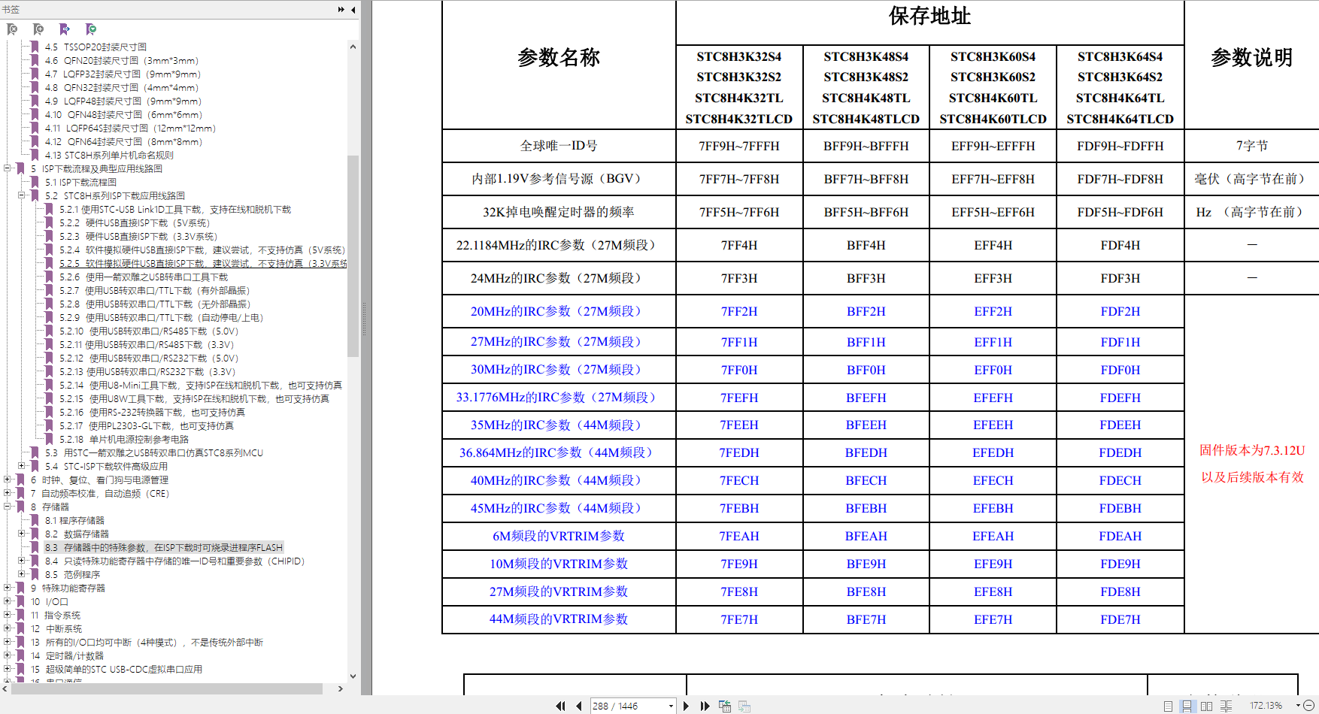This screenshot has height=714, width=1319.
Task: Click the red text 固件版本为7.3.12U
Action: coord(1252,450)
